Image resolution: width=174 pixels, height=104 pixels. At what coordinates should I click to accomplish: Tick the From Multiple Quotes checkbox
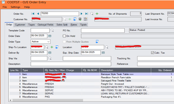(x=64, y=42)
